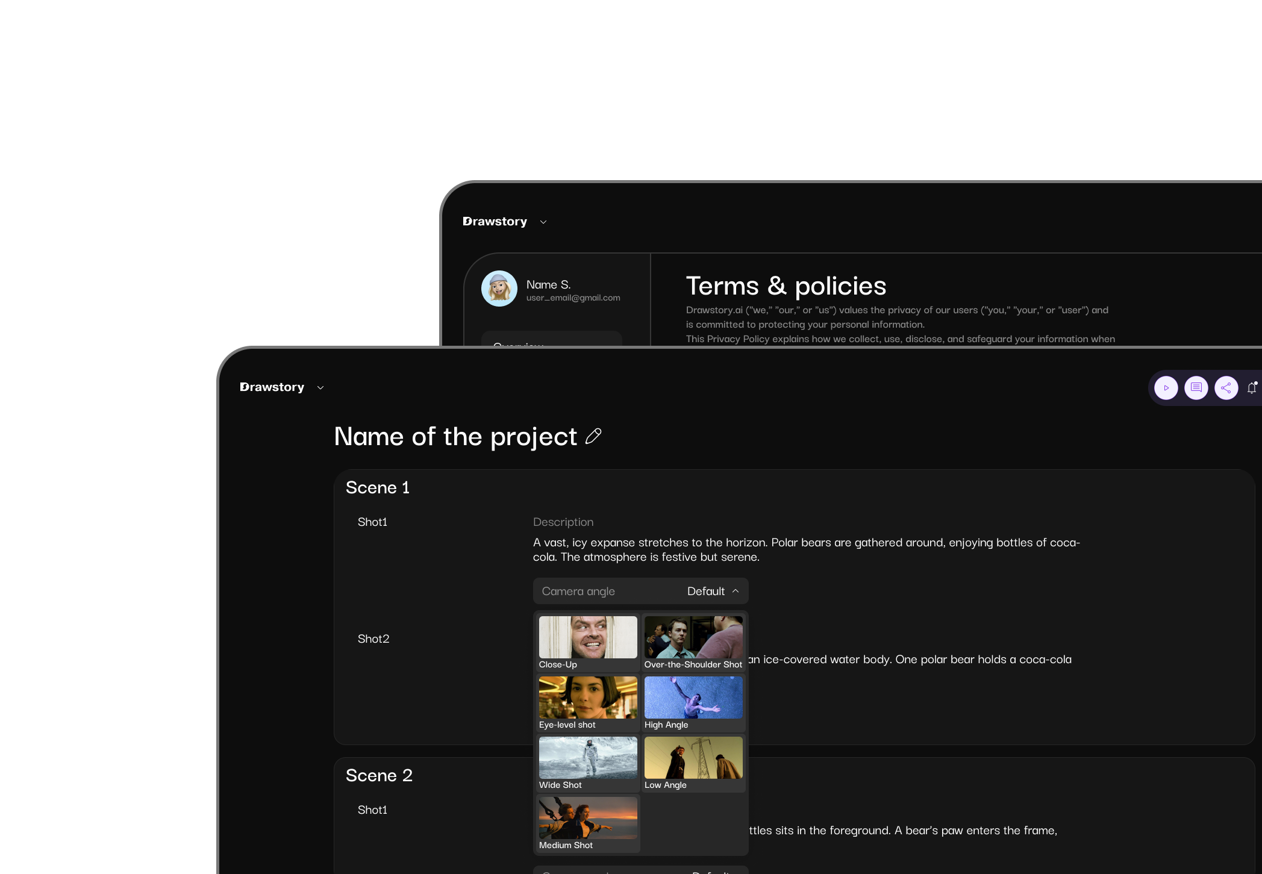Click Drawstory logo in Terms window
The height and width of the screenshot is (874, 1262).
495,222
